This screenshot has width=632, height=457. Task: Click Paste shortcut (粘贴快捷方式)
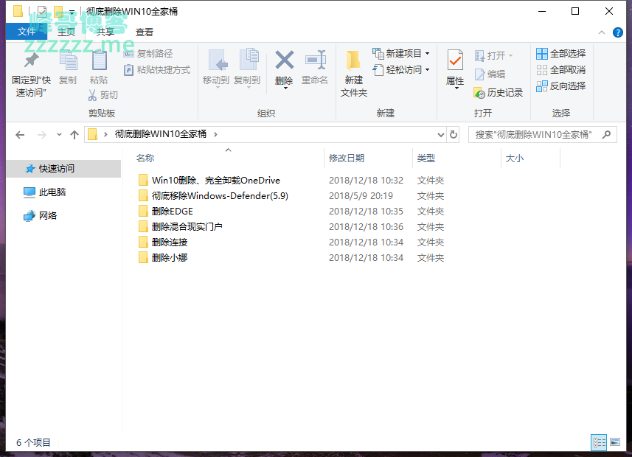(x=157, y=70)
